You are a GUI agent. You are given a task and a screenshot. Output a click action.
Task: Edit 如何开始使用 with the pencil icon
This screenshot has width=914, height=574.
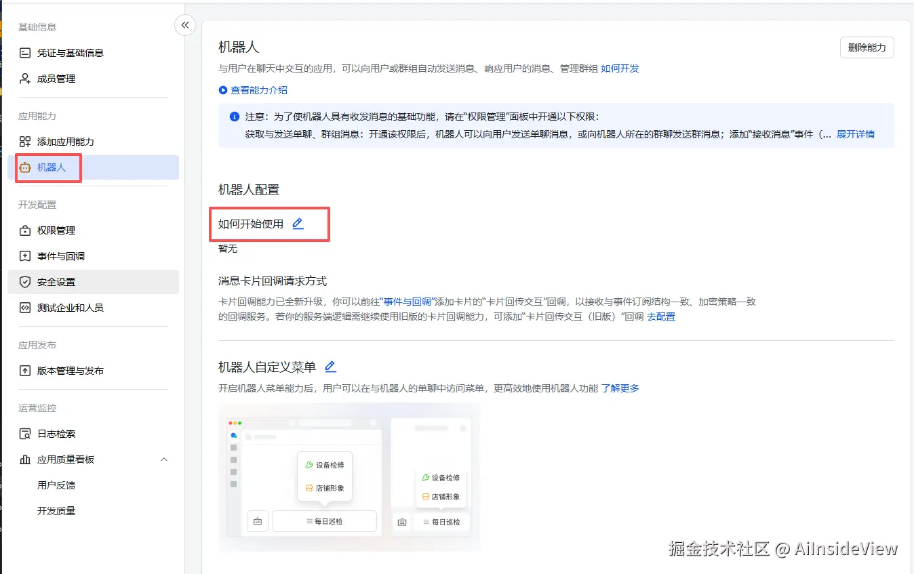coord(298,224)
